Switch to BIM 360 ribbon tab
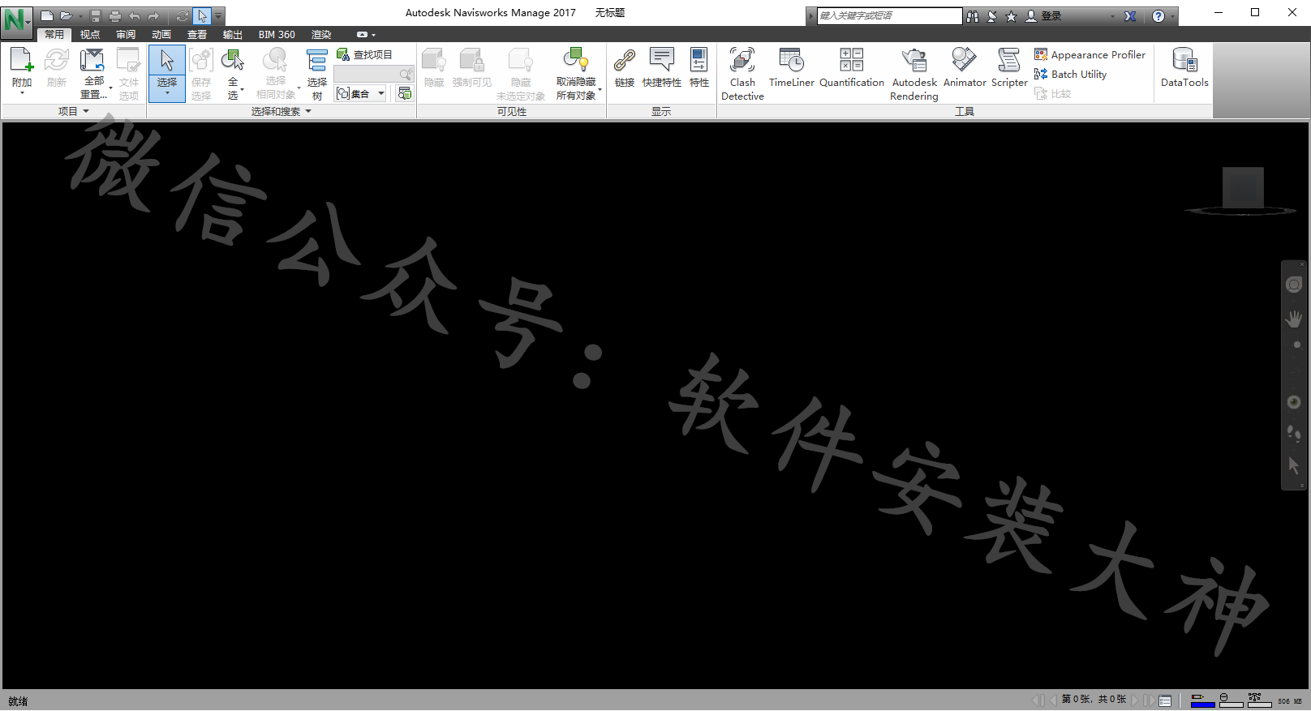Image resolution: width=1311 pixels, height=711 pixels. coord(277,34)
